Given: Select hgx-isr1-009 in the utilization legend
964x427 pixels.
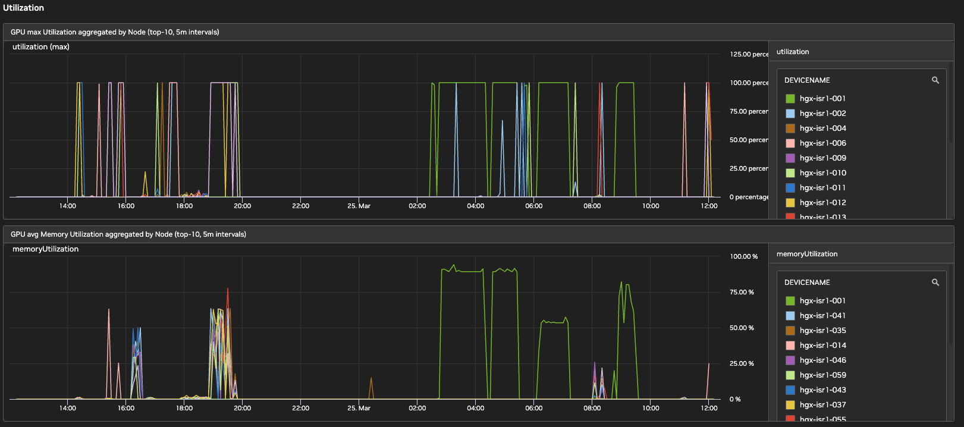Looking at the screenshot, I should [x=822, y=158].
